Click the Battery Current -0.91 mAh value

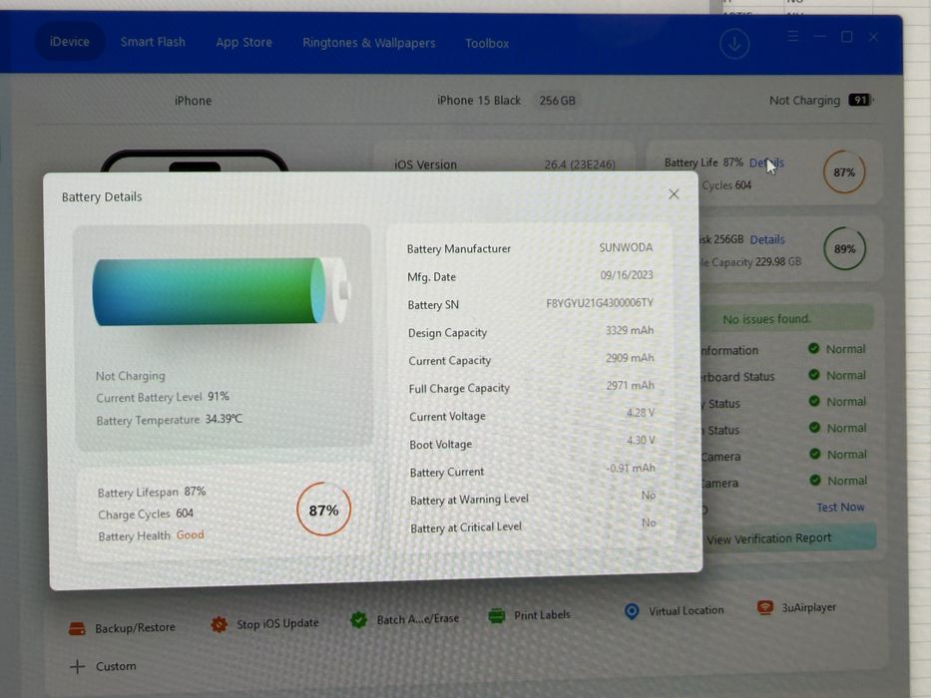tap(631, 469)
